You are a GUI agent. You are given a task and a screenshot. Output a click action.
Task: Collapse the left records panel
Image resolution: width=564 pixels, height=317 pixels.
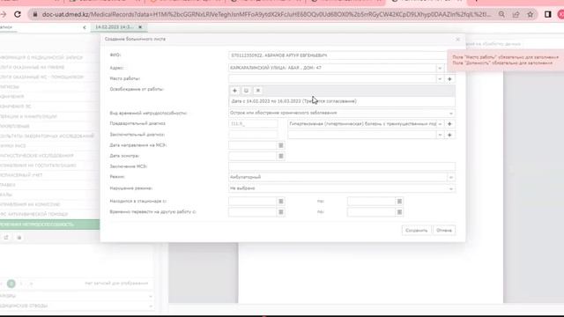(85, 27)
